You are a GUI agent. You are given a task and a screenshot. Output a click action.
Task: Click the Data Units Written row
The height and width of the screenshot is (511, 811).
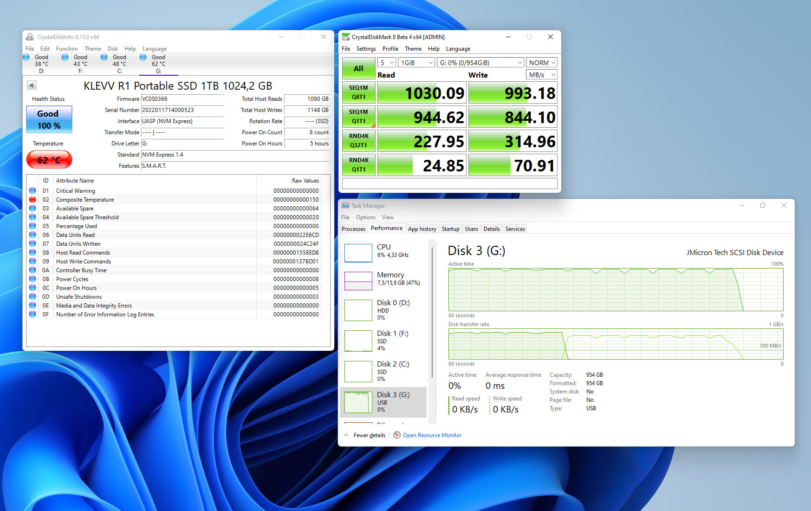click(175, 243)
